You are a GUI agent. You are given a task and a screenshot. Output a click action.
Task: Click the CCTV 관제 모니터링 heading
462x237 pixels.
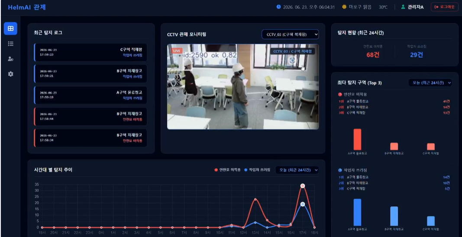pyautogui.click(x=187, y=34)
